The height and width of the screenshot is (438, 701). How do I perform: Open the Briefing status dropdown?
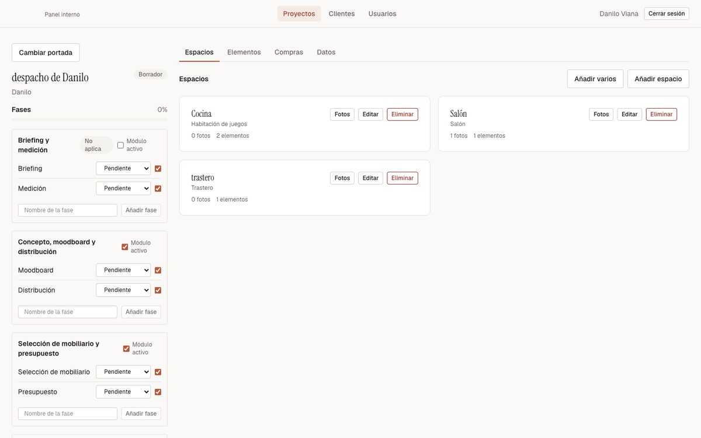(x=123, y=168)
